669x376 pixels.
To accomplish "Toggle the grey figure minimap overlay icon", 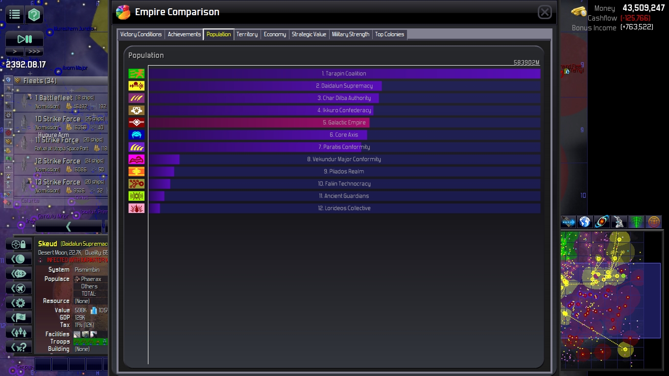I will tap(619, 222).
